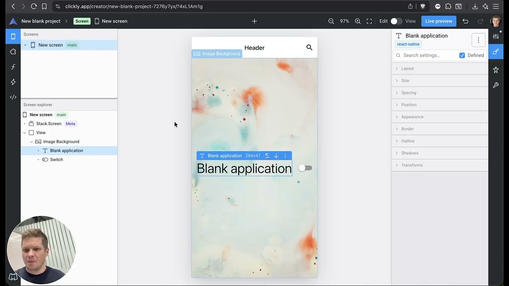The image size is (509, 286).
Task: Select Blank application in the explorer
Action: (69, 151)
